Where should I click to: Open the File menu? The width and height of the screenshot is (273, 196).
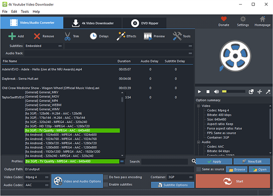pyautogui.click(x=5, y=12)
